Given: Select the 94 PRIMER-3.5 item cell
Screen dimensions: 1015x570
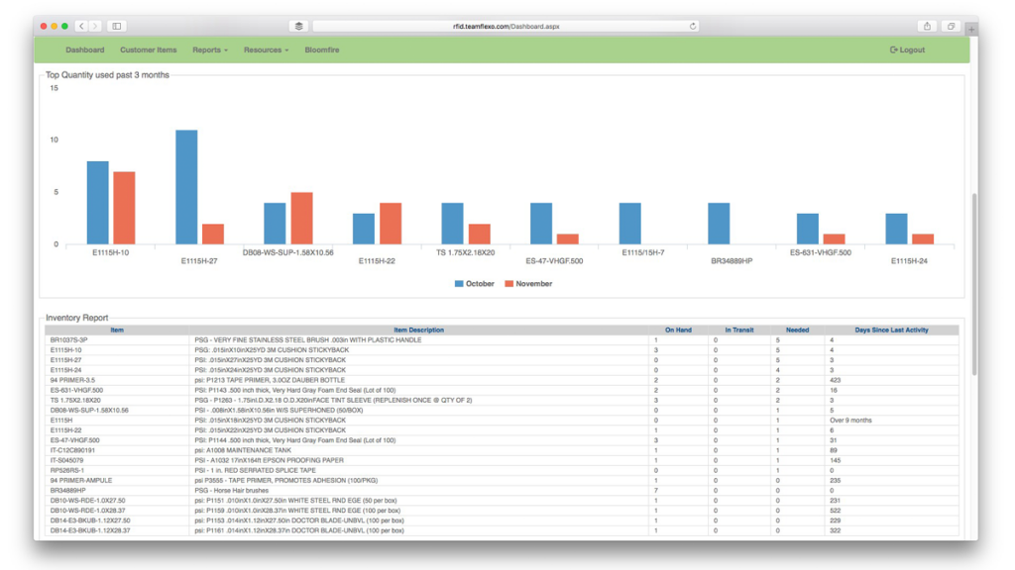Looking at the screenshot, I should [117, 380].
